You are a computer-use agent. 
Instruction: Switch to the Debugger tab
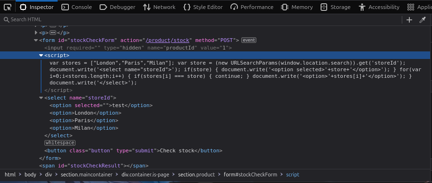point(118,7)
